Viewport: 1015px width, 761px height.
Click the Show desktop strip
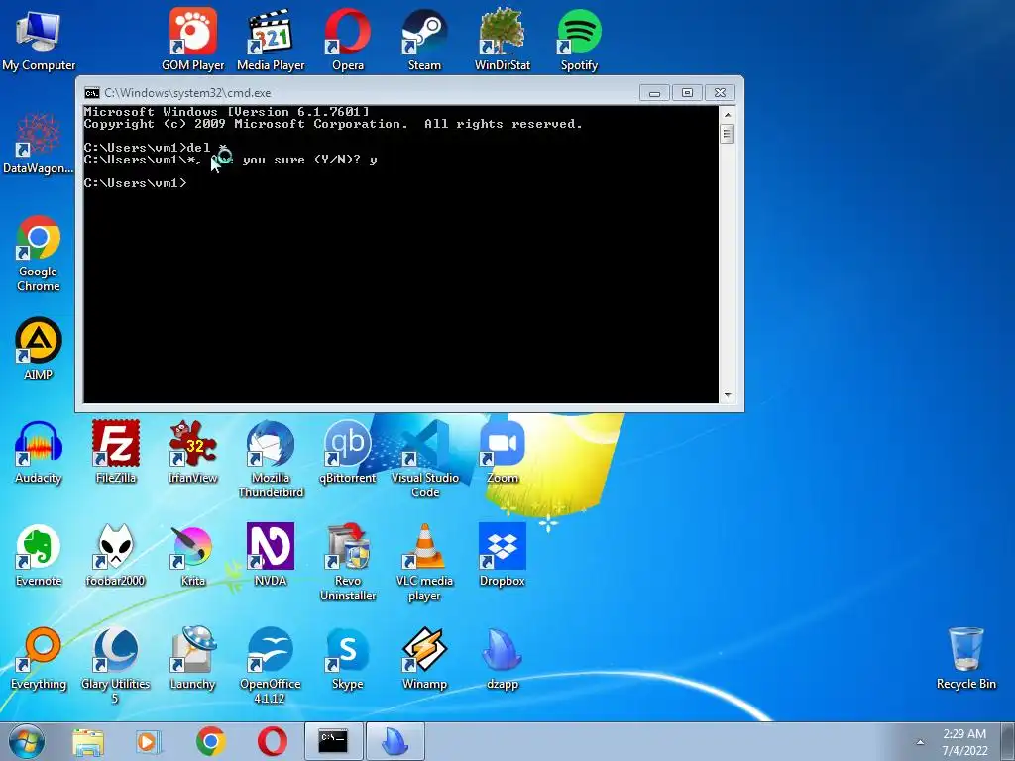[x=1008, y=742]
